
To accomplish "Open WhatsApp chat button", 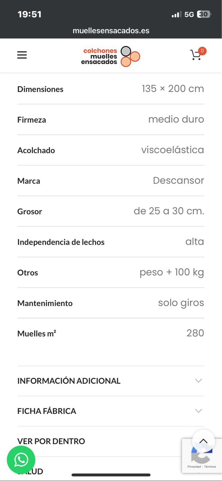I will 21,460.
